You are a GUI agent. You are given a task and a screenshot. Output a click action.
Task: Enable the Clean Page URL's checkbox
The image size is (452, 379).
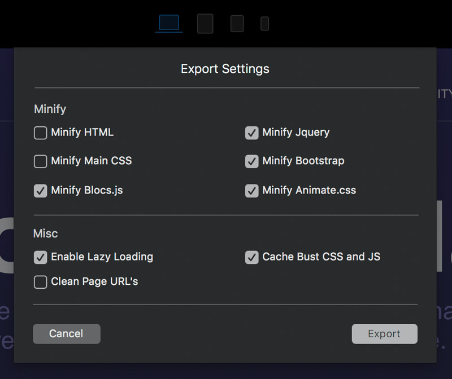click(x=40, y=282)
